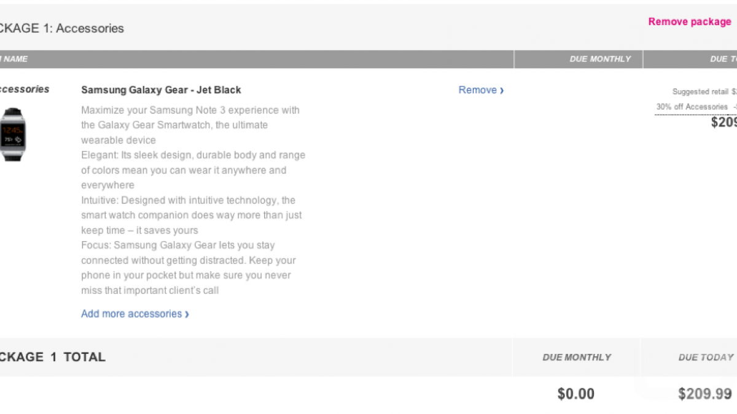Click the $209.99 due today total
Screen dimensions: 737x414
(705, 394)
